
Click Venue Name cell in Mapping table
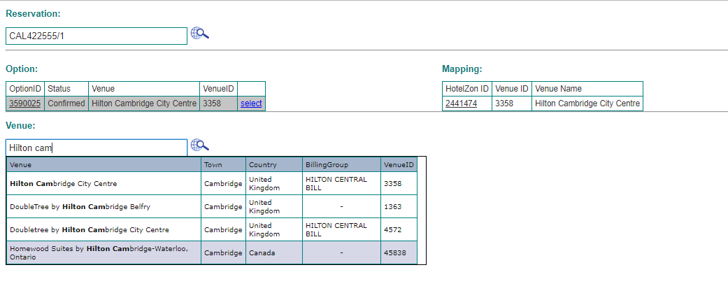(587, 103)
